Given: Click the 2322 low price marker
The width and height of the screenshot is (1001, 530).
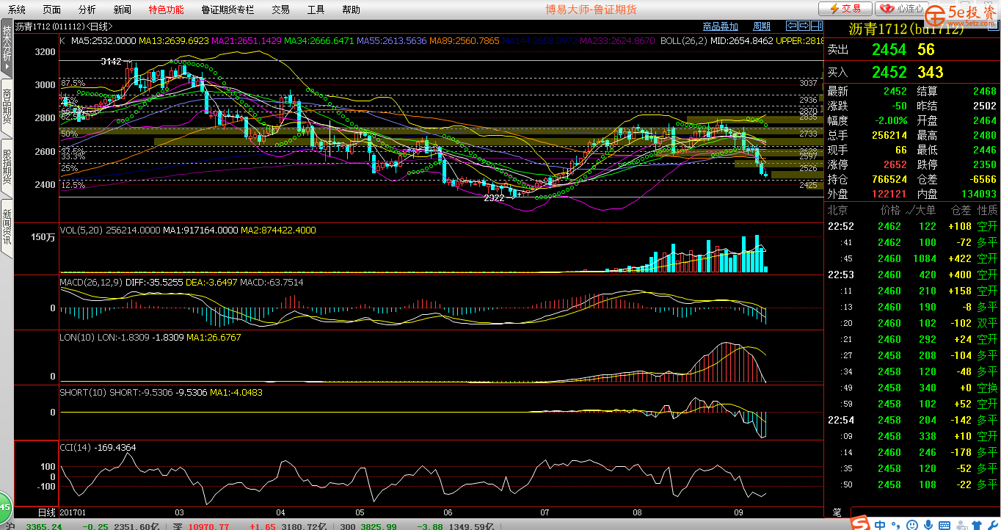Looking at the screenshot, I should [495, 197].
